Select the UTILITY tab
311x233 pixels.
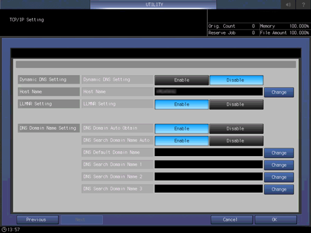point(153,4)
